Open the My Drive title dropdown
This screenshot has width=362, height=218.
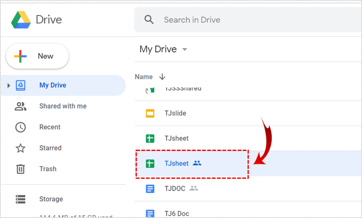[x=185, y=50]
